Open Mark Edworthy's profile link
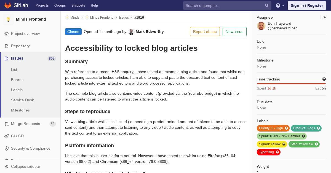This screenshot has height=173, width=331. (x=150, y=32)
